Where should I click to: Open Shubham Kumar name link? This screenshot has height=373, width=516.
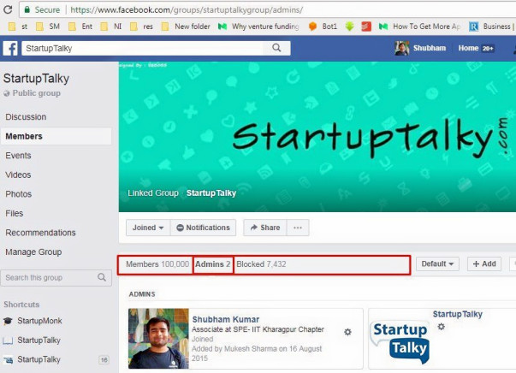226,319
